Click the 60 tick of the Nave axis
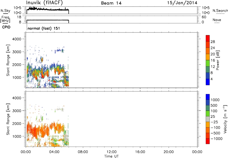The width and height of the screenshot is (228, 158). (x=204, y=17)
